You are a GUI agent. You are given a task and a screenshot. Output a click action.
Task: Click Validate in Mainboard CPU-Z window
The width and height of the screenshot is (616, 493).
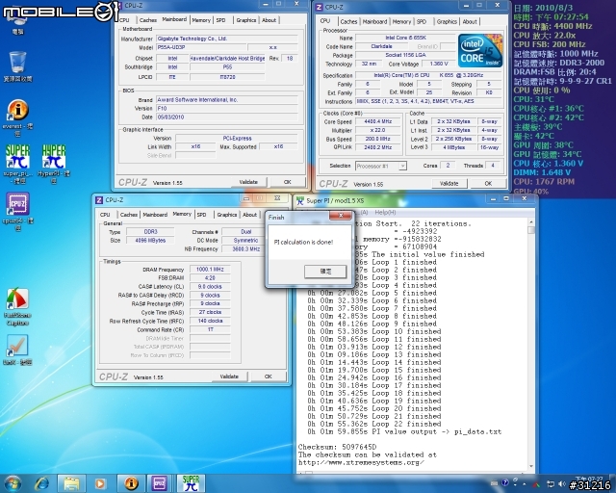(248, 182)
